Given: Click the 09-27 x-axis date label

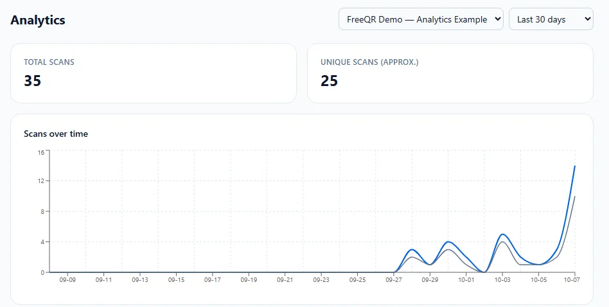Looking at the screenshot, I should pos(393,280).
